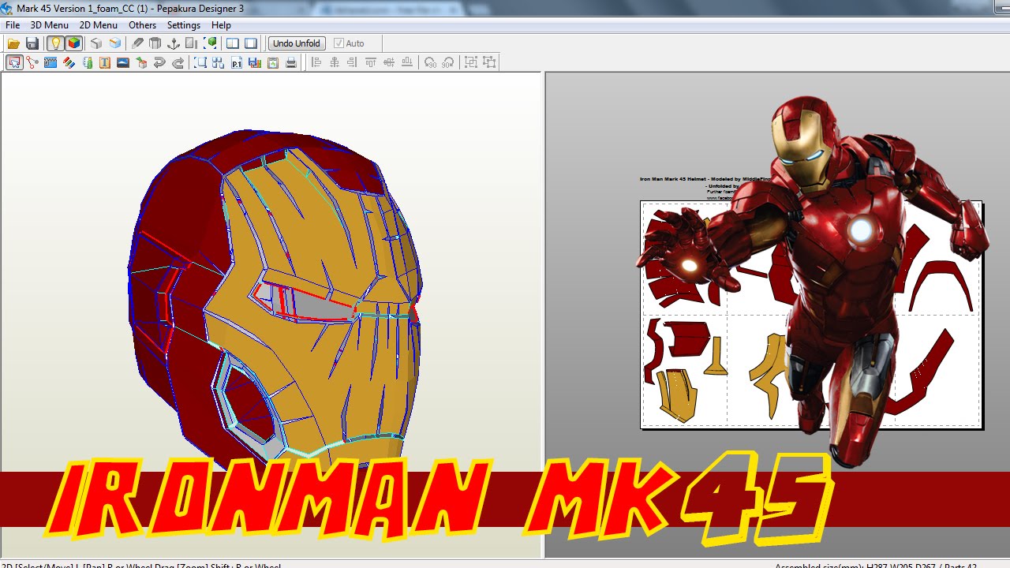Click the align vertical middle icon
This screenshot has height=568, width=1010.
(389, 62)
